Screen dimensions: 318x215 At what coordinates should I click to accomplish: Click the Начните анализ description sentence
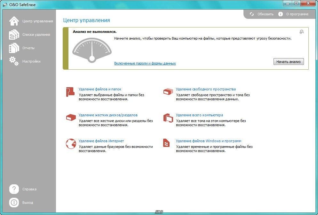[203, 38]
